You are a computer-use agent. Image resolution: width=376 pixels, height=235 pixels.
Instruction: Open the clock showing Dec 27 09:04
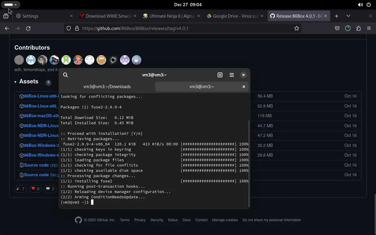tap(188, 4)
